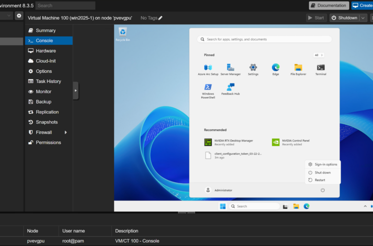Click the Start VM button

pos(316,18)
